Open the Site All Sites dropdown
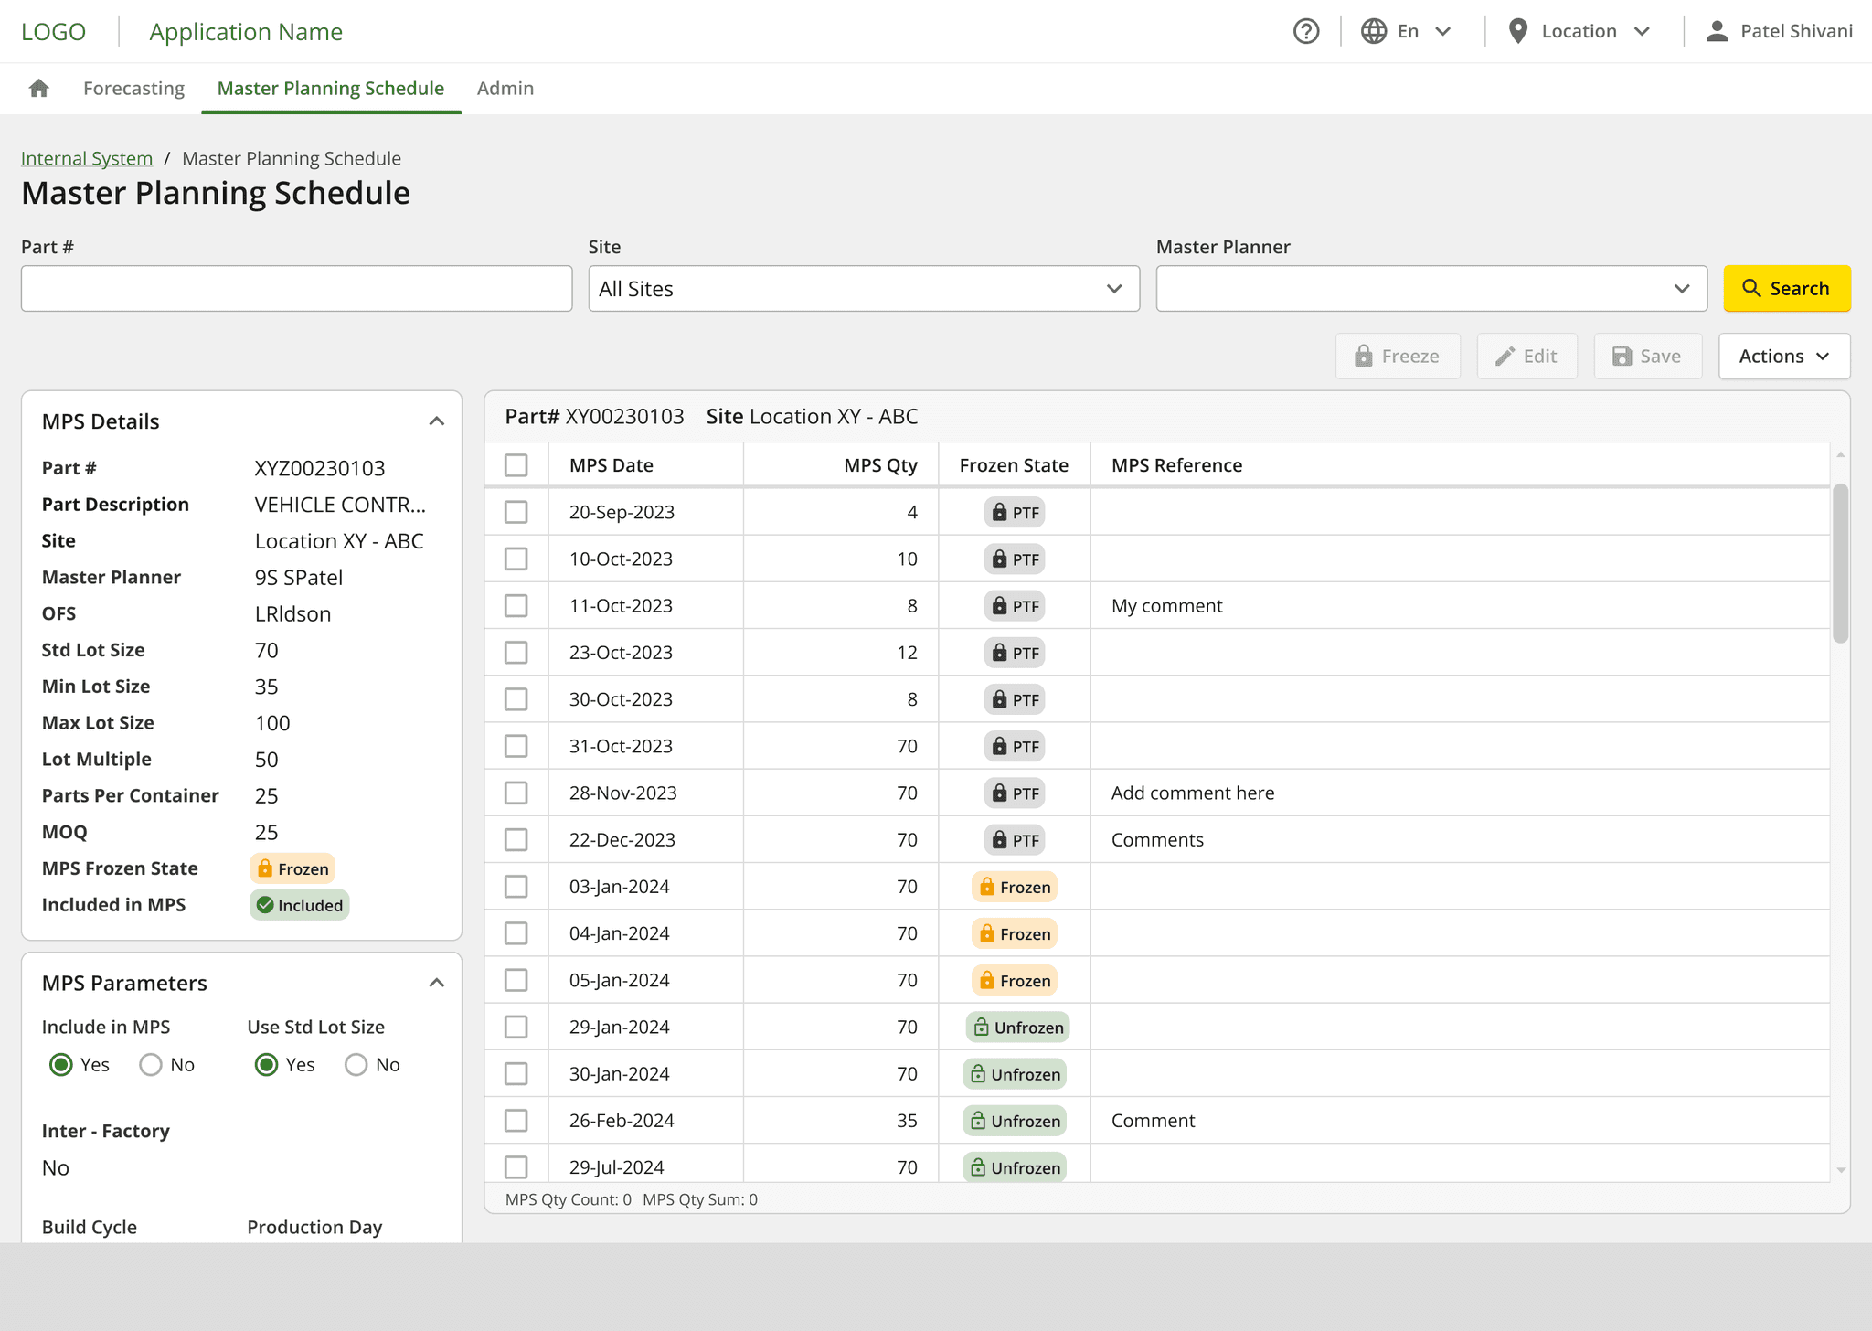This screenshot has width=1872, height=1331. [x=863, y=289]
